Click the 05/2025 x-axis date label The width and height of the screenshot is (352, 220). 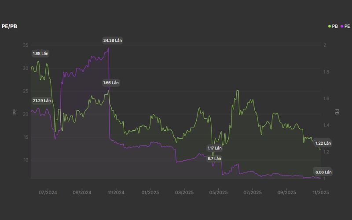(218, 192)
